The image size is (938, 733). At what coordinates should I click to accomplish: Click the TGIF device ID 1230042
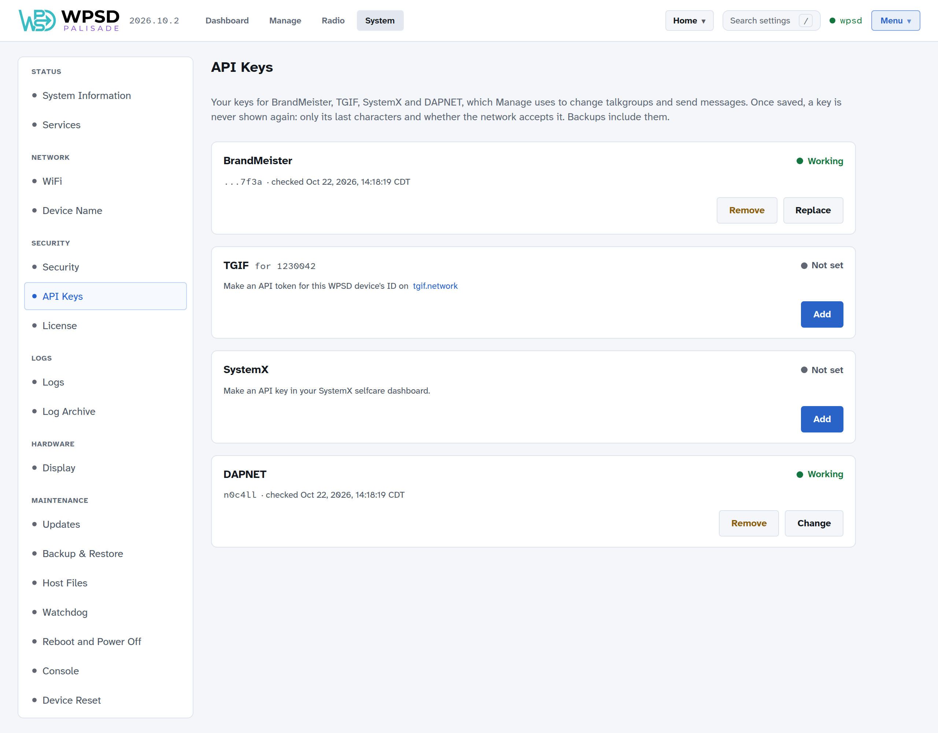pyautogui.click(x=296, y=266)
